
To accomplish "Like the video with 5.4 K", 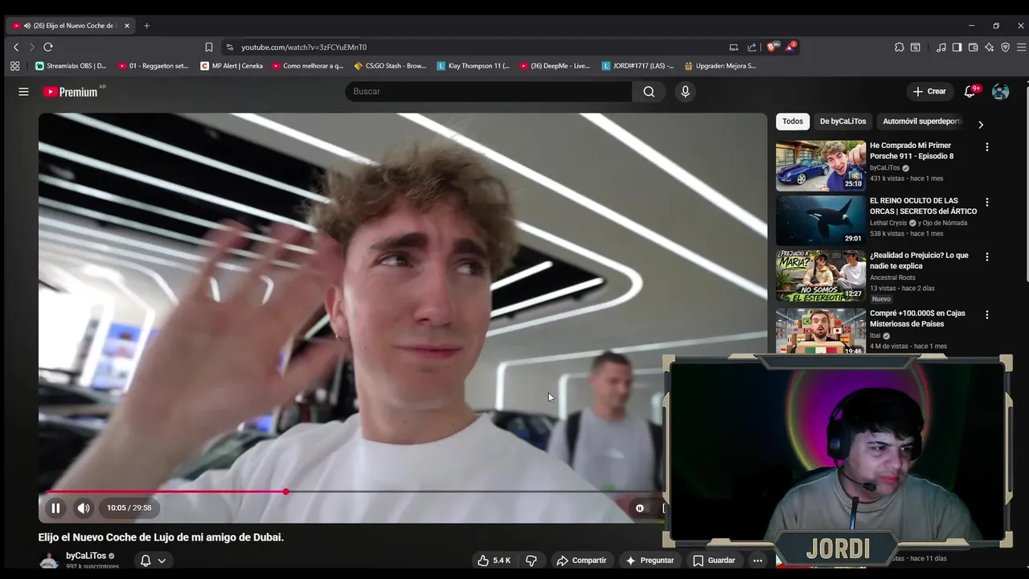I will pos(494,561).
